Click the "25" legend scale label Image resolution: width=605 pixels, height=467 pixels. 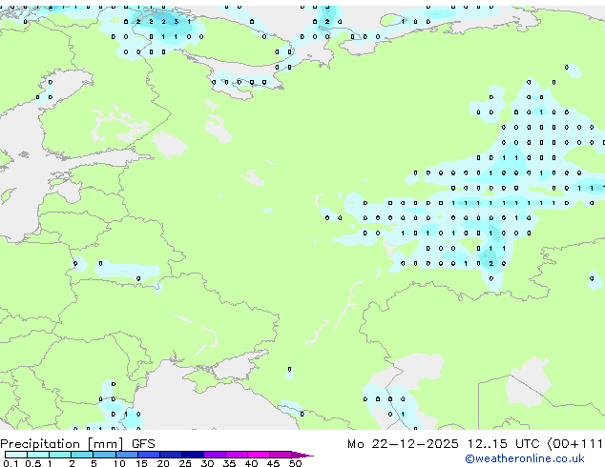(x=185, y=463)
